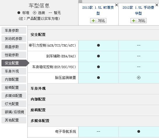Expand the 车身外观 section header
Image resolution: width=159 pixels, height=138 pixels.
tap(93, 89)
